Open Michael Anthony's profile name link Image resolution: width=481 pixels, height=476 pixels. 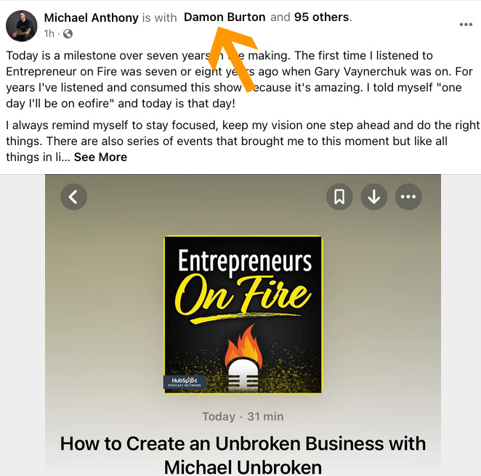[x=91, y=17]
